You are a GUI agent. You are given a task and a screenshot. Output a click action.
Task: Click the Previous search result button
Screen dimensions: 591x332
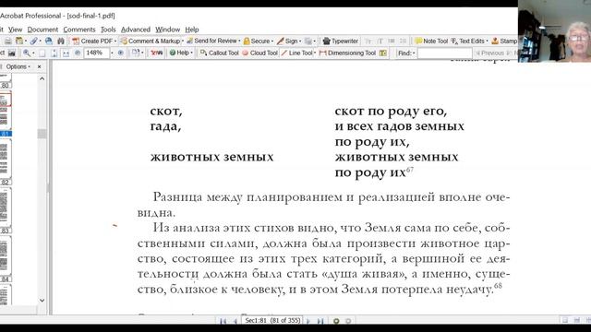point(489,53)
